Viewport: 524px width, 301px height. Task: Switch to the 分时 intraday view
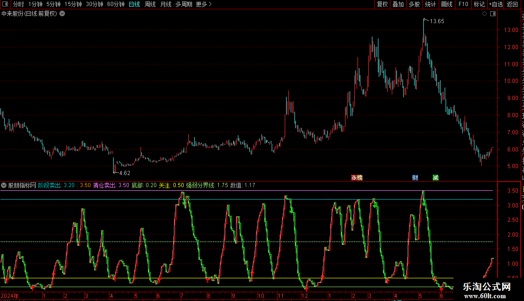point(19,4)
